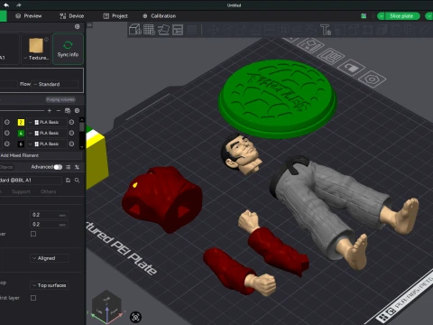433x325 pixels.
Task: Open the Top surfaces dropdown
Action: (50, 285)
